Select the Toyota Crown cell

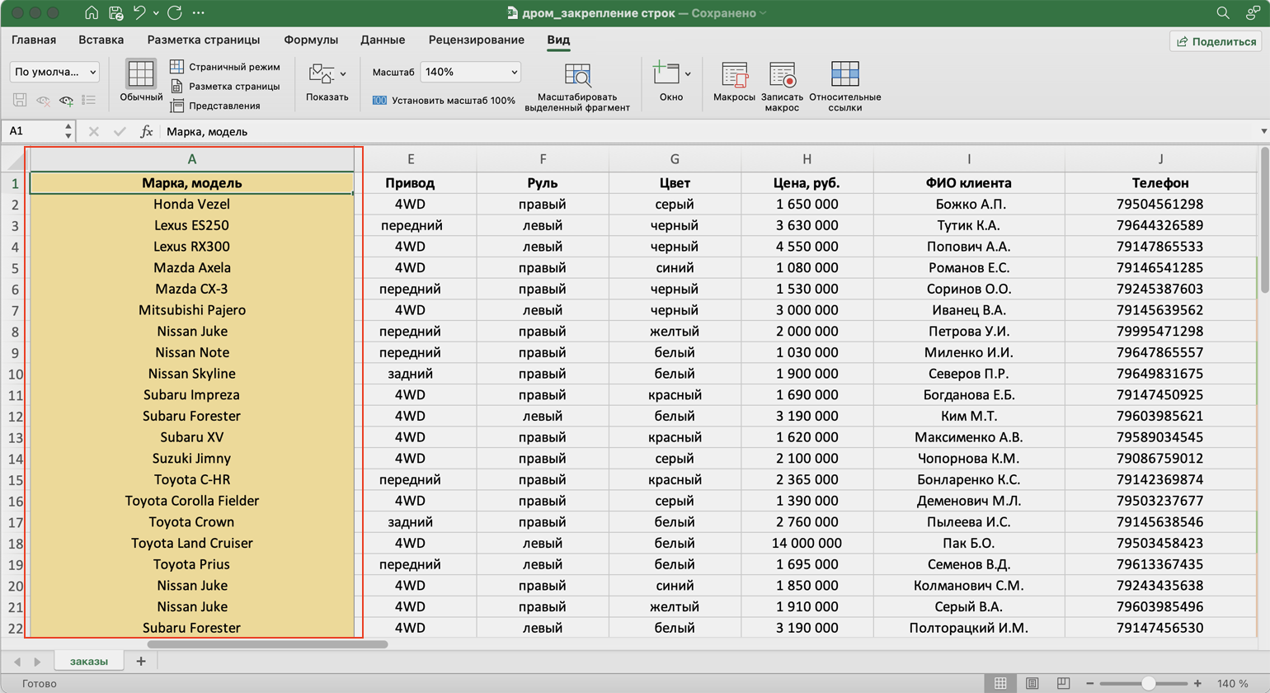pyautogui.click(x=191, y=521)
